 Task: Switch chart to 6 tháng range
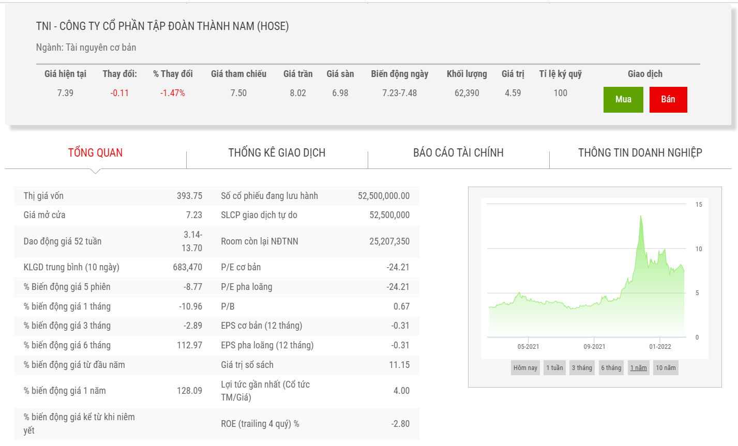coord(611,368)
